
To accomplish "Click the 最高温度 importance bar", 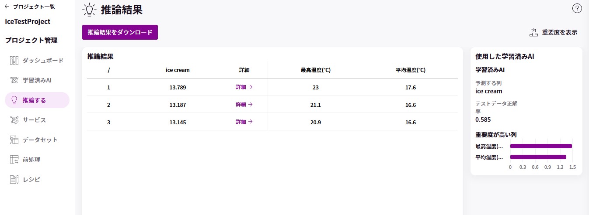I will [x=541, y=146].
